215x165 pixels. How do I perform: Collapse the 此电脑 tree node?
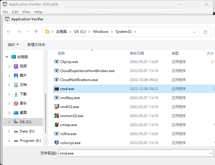pyautogui.click(x=7, y=57)
